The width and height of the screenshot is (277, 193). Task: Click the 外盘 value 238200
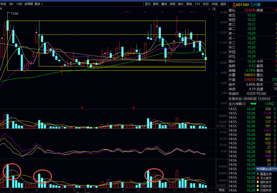pyautogui.click(x=250, y=80)
